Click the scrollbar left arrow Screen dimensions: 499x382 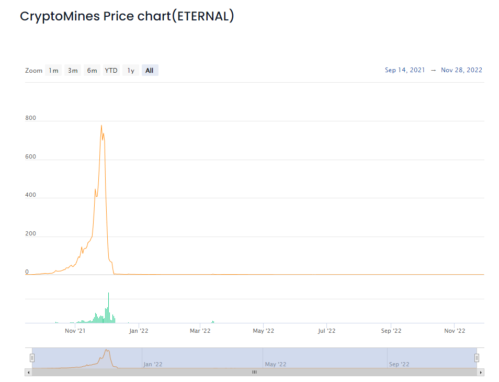click(x=28, y=372)
